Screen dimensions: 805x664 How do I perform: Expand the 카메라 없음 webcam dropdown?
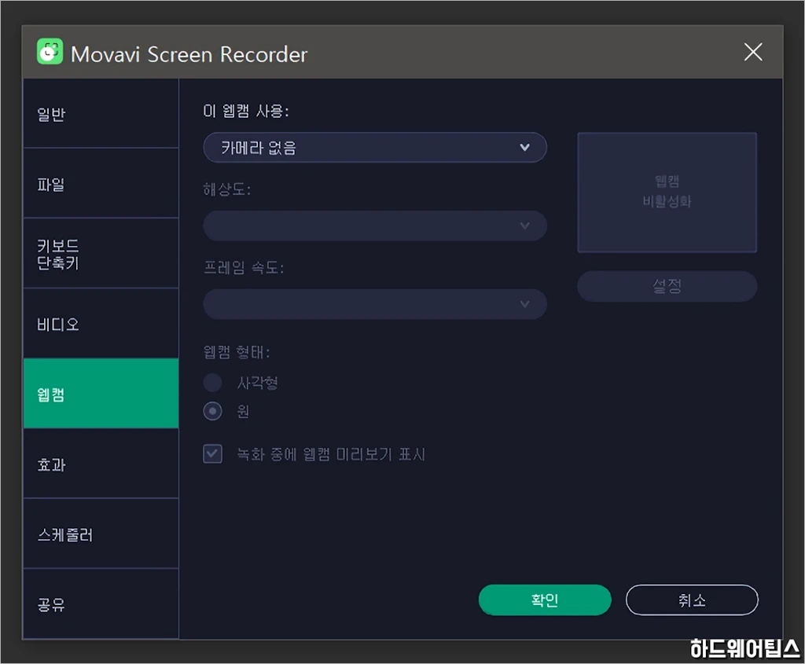(374, 148)
